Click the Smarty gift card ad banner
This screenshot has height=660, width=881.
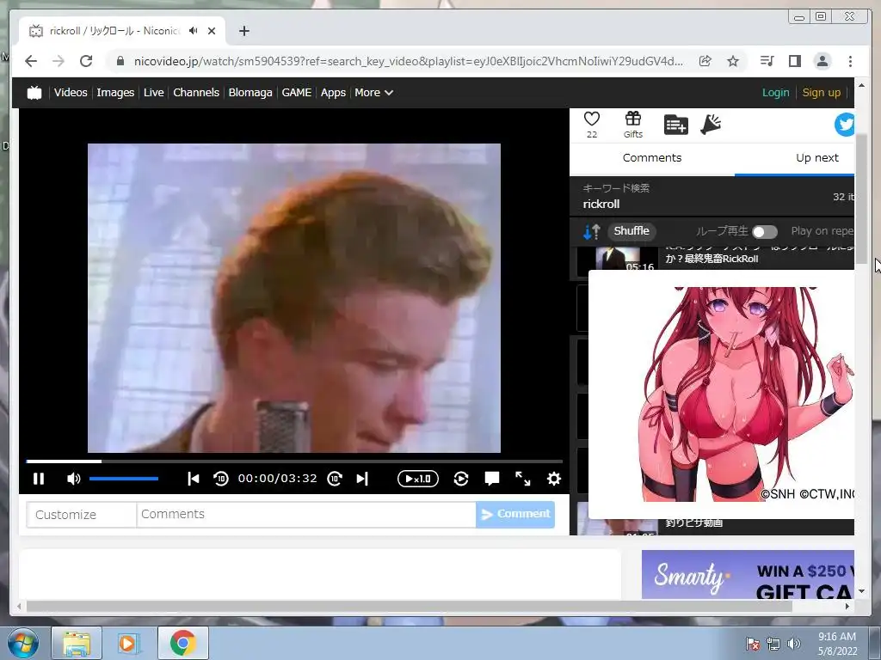pyautogui.click(x=748, y=574)
